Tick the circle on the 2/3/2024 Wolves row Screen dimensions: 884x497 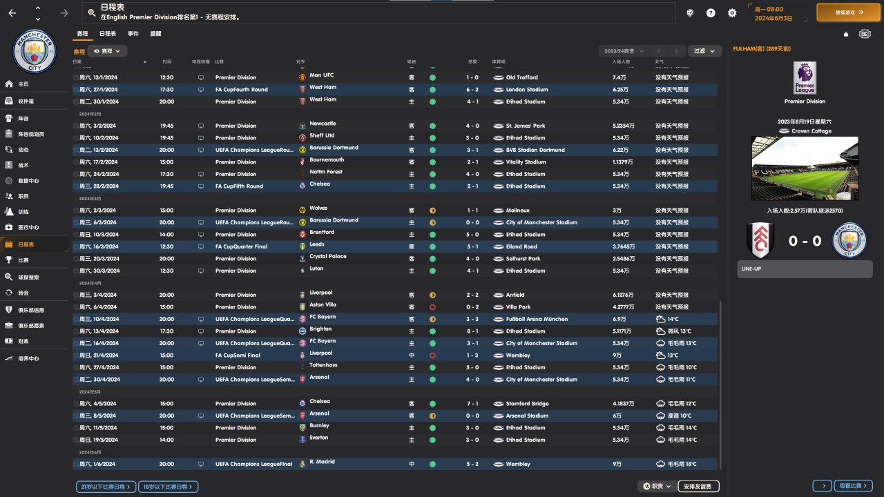point(76,211)
